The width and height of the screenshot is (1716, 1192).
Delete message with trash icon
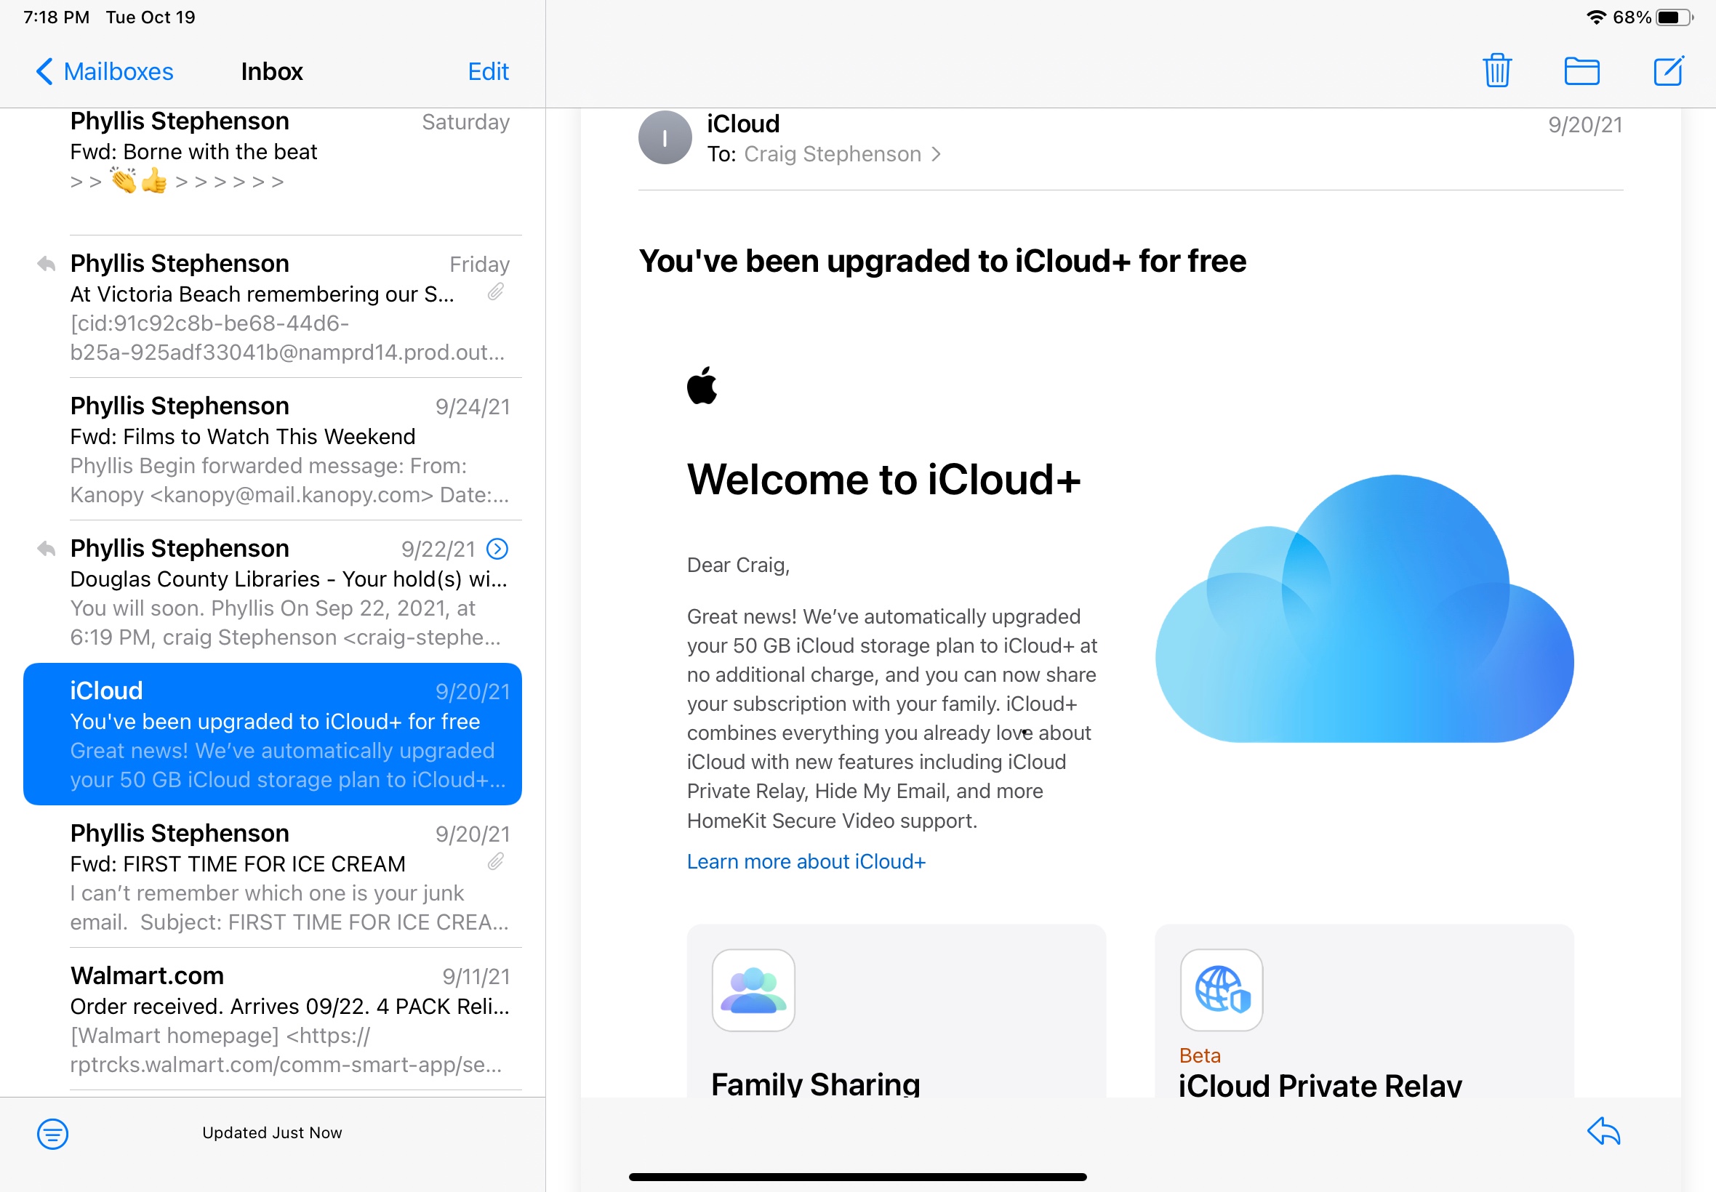pyautogui.click(x=1497, y=71)
